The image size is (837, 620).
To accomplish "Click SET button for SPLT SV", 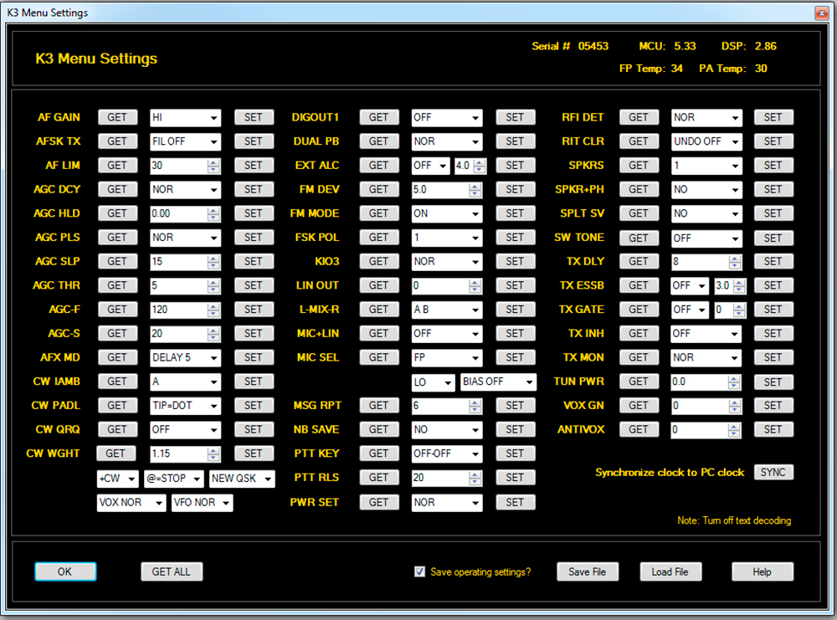I will pos(773,213).
